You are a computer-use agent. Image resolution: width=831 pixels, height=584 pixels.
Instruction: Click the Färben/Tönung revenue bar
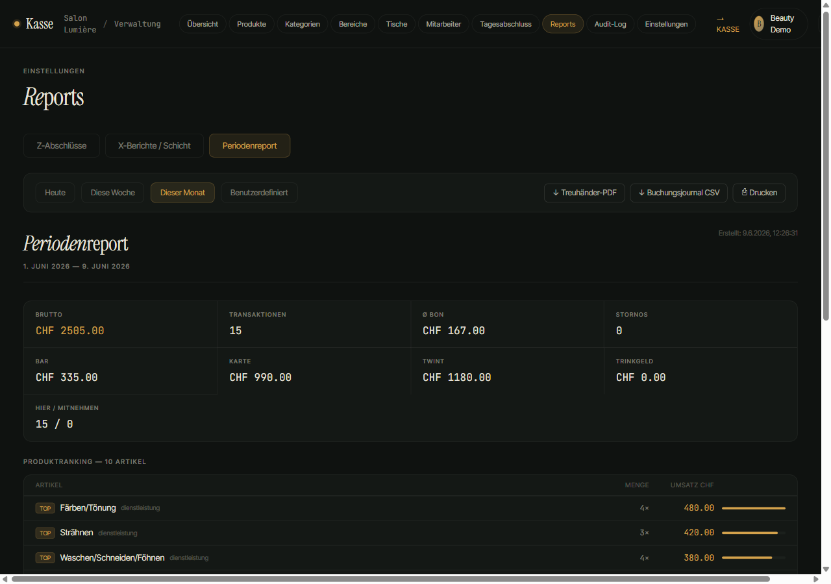pos(754,508)
